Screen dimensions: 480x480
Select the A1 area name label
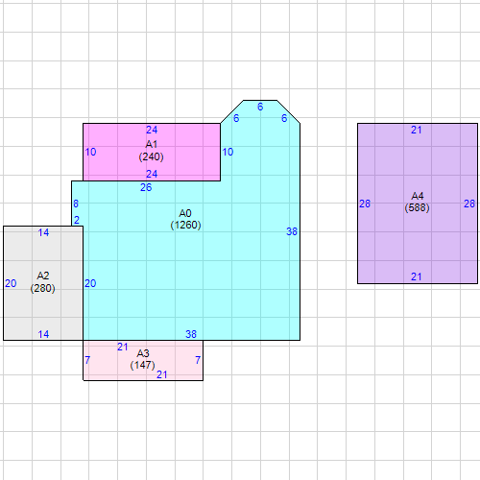152,144
